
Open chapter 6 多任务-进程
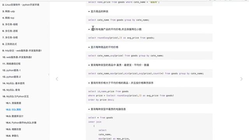coord(10,31)
